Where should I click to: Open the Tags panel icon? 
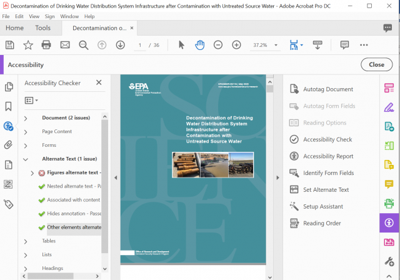point(9,204)
